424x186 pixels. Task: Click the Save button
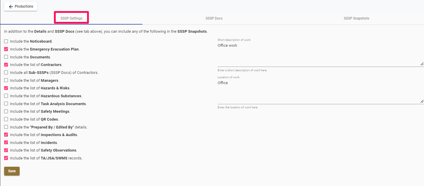[12, 171]
